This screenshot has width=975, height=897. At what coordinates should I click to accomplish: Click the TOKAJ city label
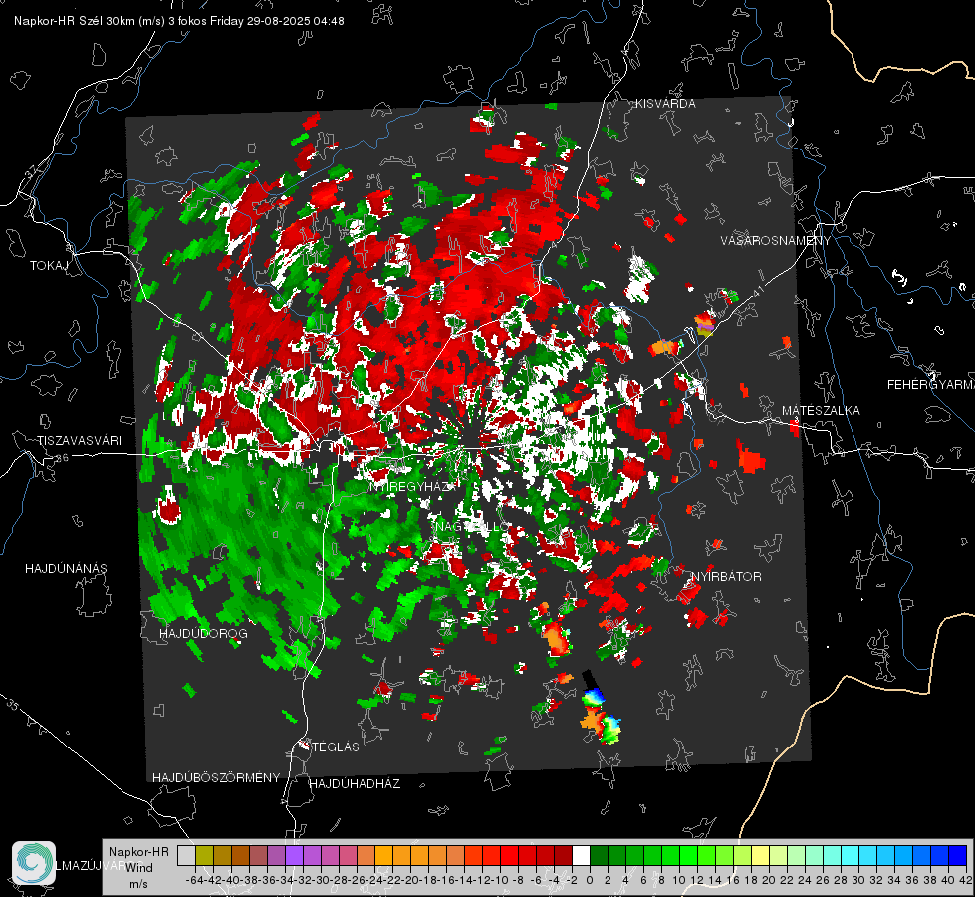pos(49,266)
